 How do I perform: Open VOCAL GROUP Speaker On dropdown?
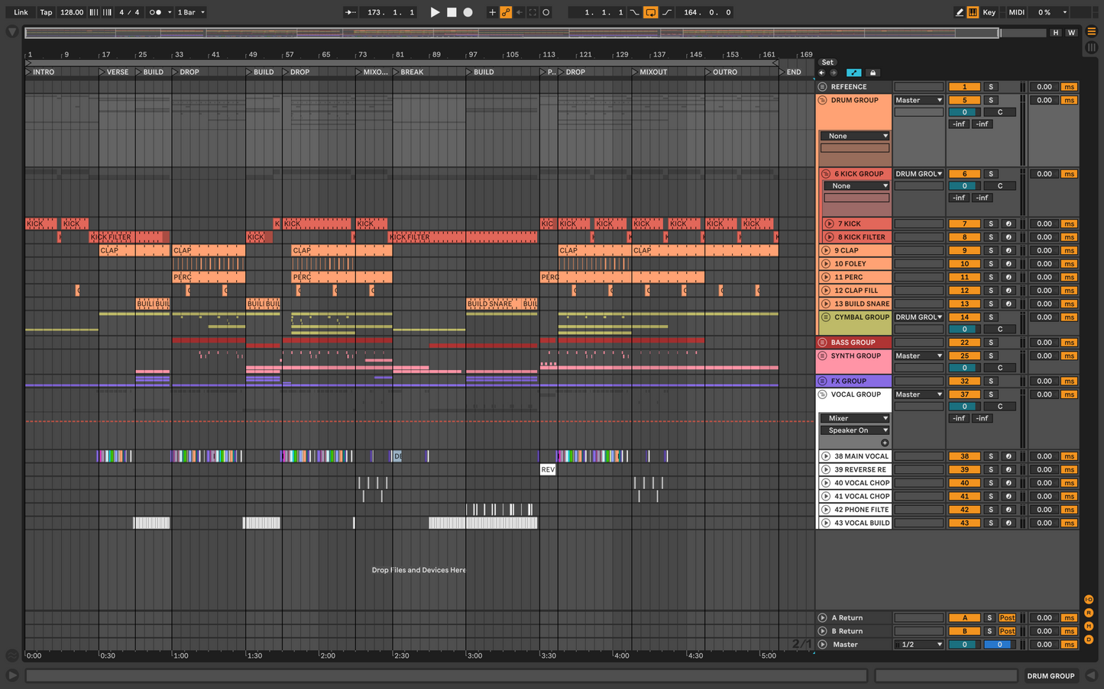coord(854,430)
